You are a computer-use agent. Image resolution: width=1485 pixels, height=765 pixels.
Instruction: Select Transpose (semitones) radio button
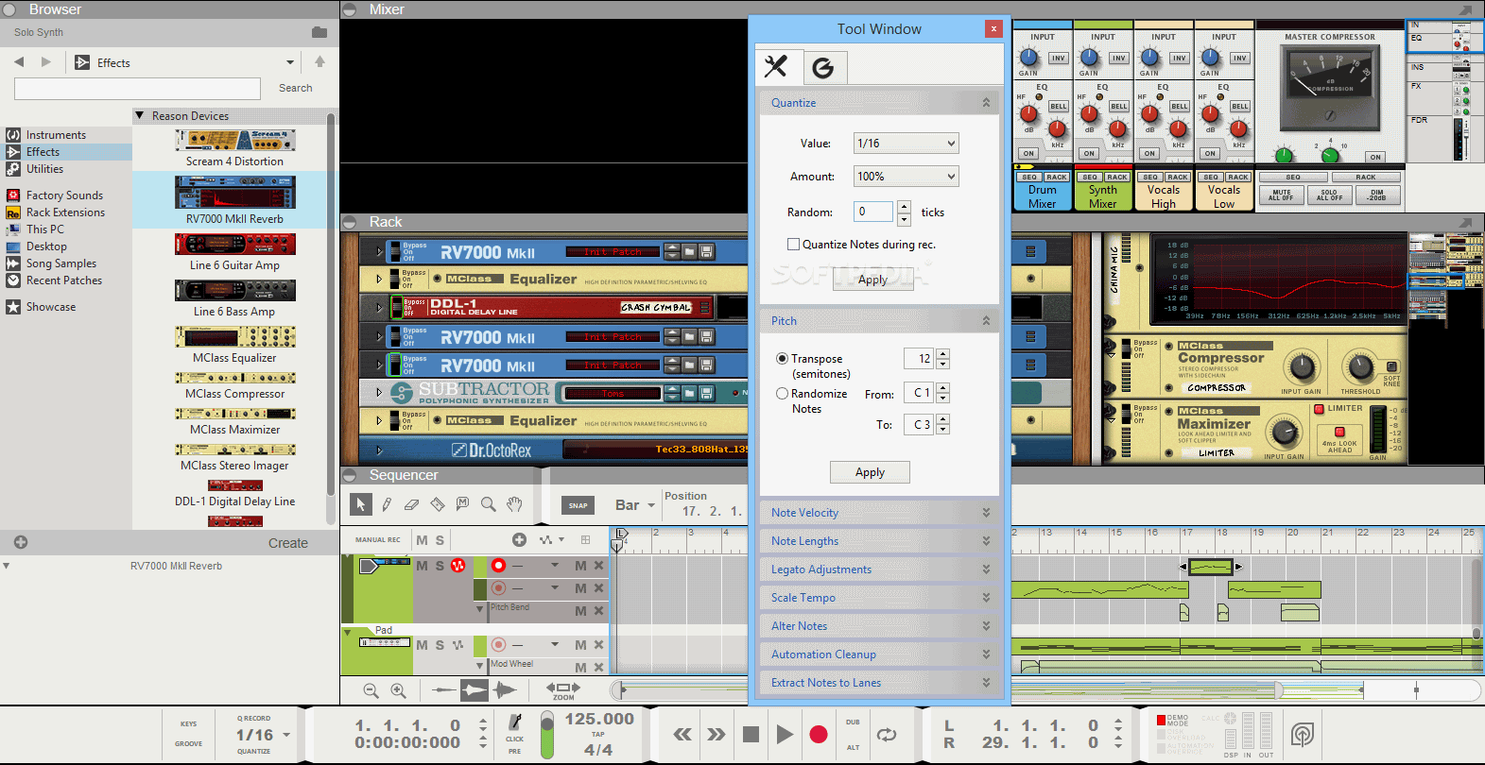pos(782,359)
